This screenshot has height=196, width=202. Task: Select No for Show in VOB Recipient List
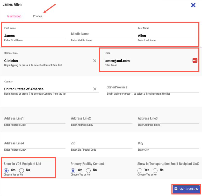21,170
